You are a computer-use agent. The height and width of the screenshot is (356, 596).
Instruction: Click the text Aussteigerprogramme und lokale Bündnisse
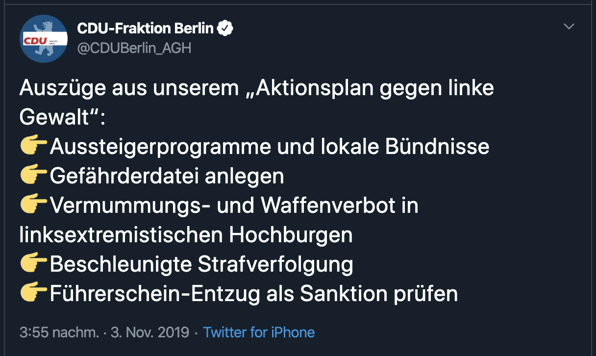point(270,147)
